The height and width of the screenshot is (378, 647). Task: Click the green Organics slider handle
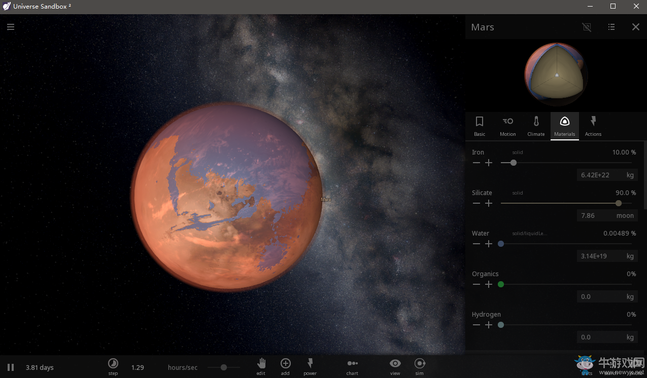point(501,284)
